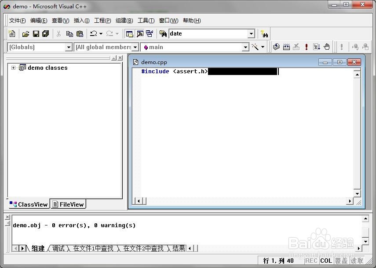Select the 组建 output tab
376x268 pixels.
tap(38, 248)
